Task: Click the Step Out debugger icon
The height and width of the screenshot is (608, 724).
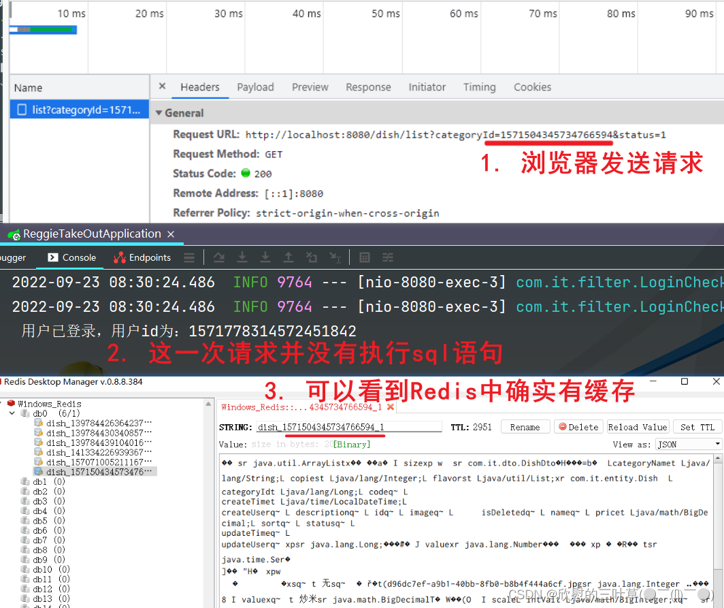Action: coord(288,257)
